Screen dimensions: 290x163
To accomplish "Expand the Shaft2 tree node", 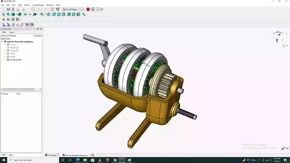I will (x=5, y=57).
